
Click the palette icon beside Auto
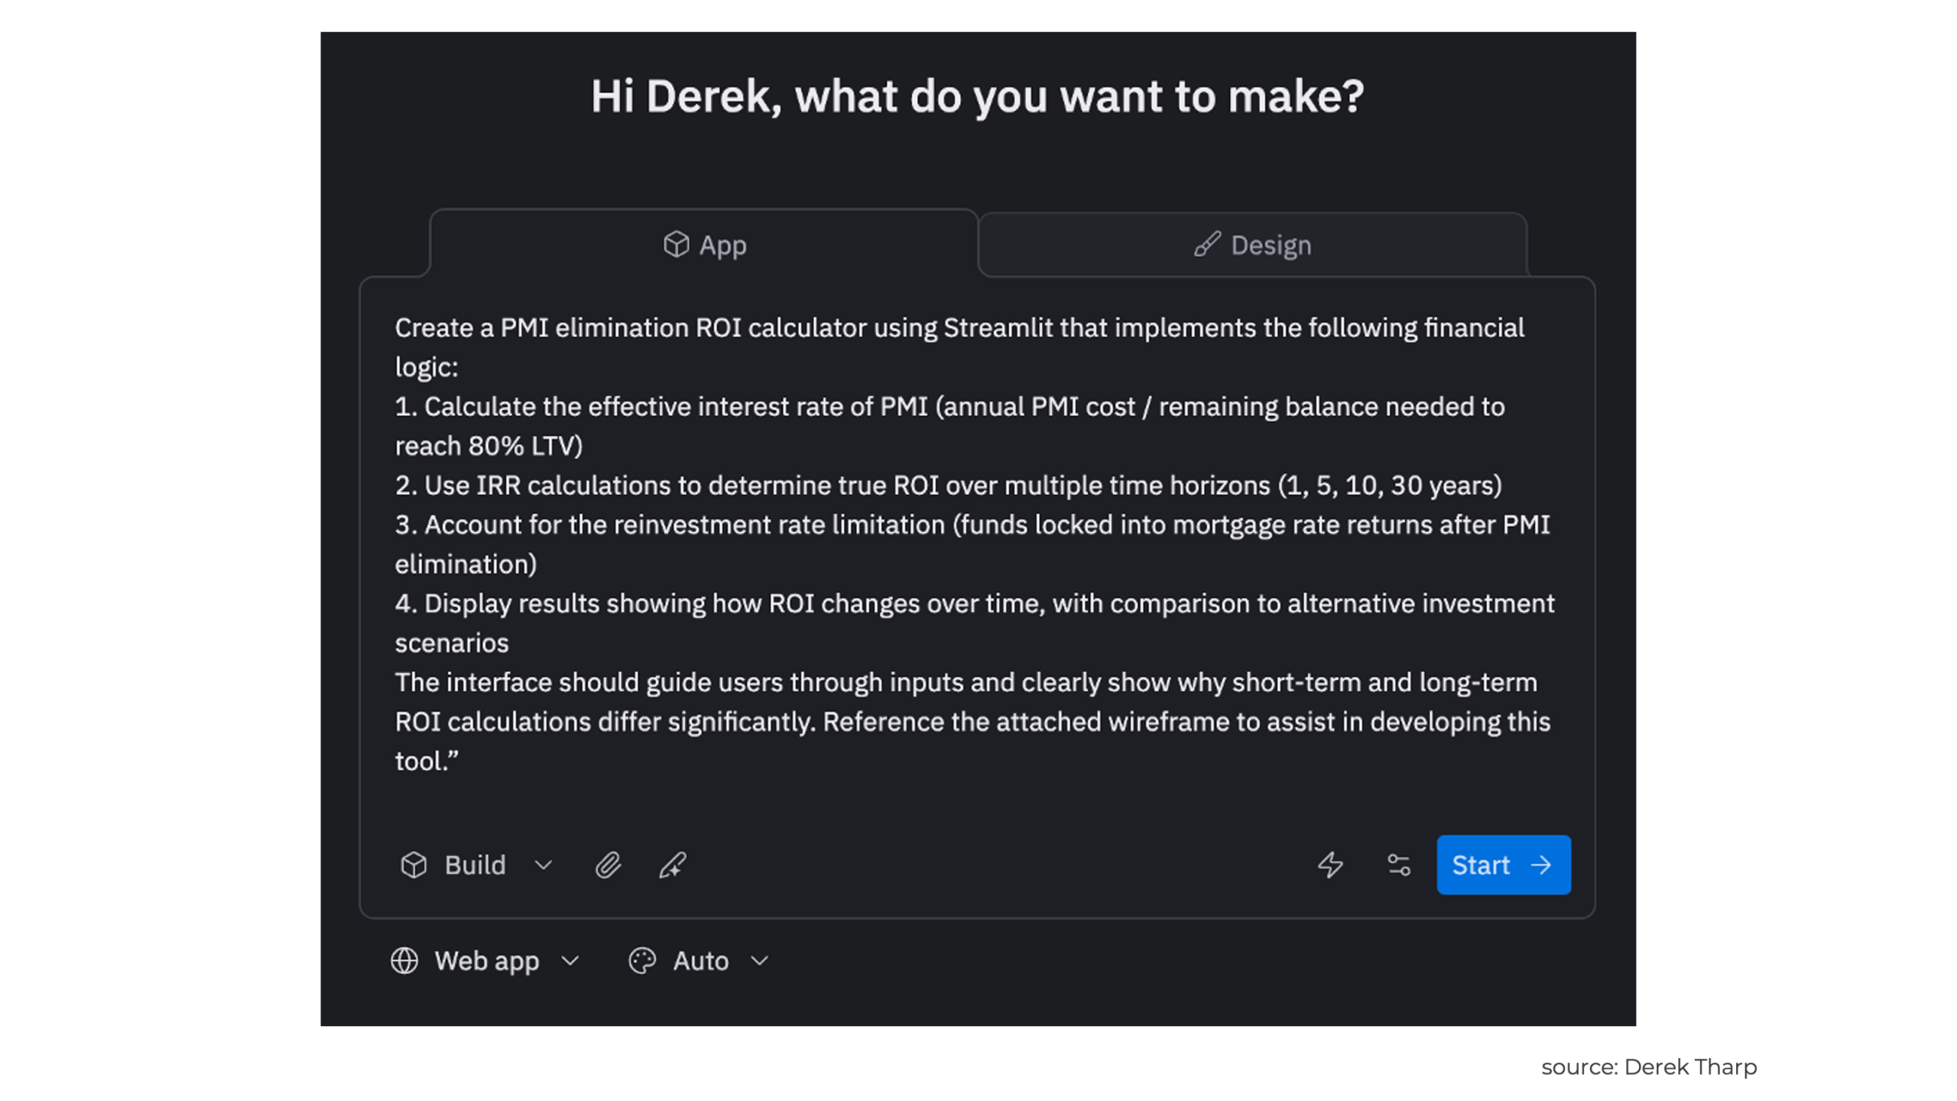tap(642, 960)
